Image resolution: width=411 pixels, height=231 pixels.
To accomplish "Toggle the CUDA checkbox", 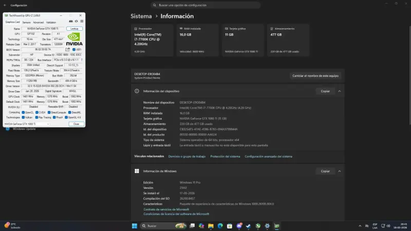I will (x=37, y=112).
